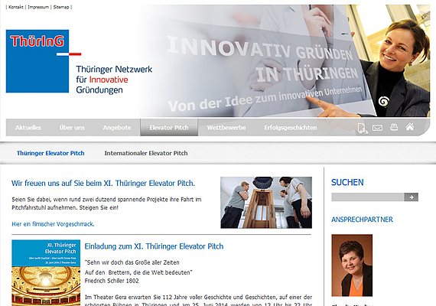436x306 pixels.
Task: Open the Sitemap link
Action: [x=61, y=7]
